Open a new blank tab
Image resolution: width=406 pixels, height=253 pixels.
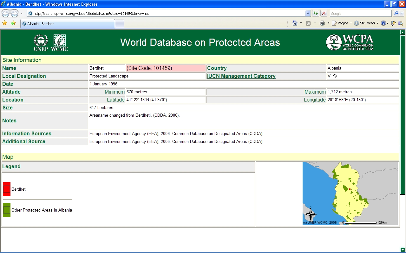click(x=119, y=24)
